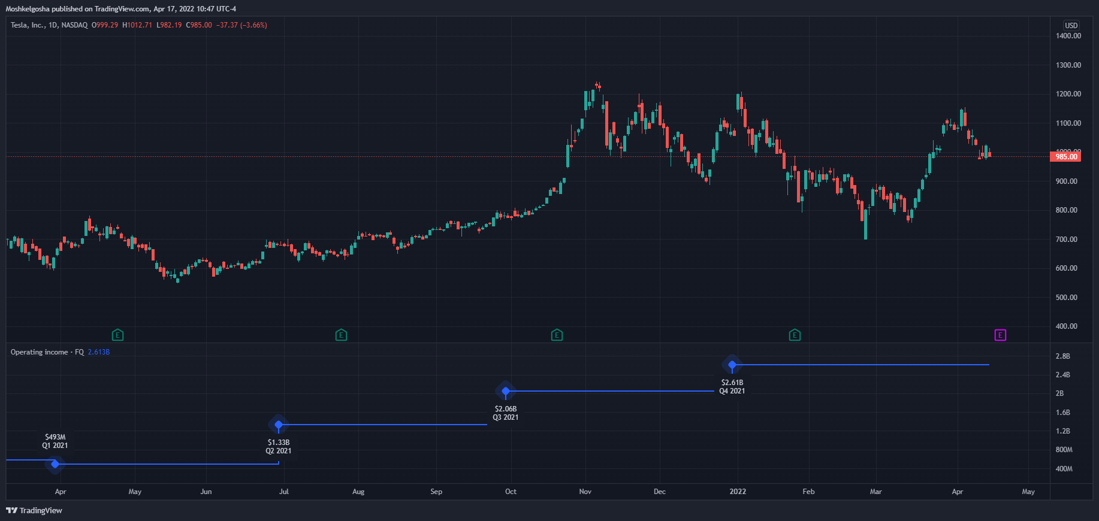Click the Sep label on the time axis
The width and height of the screenshot is (1099, 521).
436,492
